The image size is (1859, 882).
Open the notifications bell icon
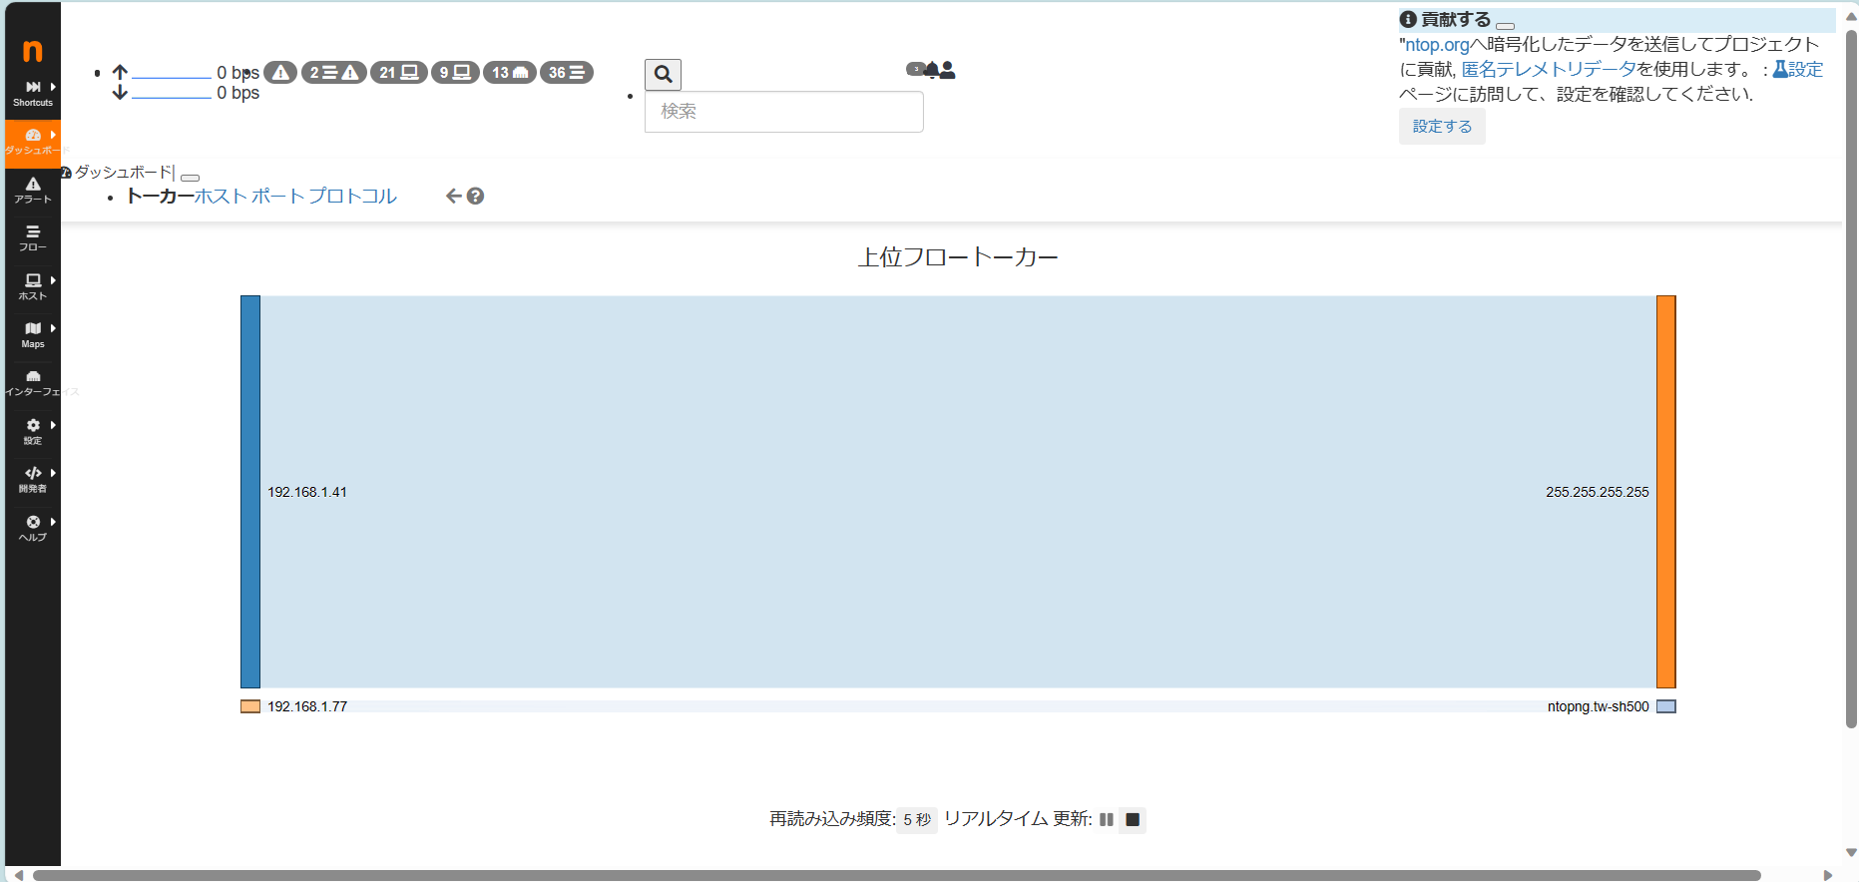[x=931, y=70]
